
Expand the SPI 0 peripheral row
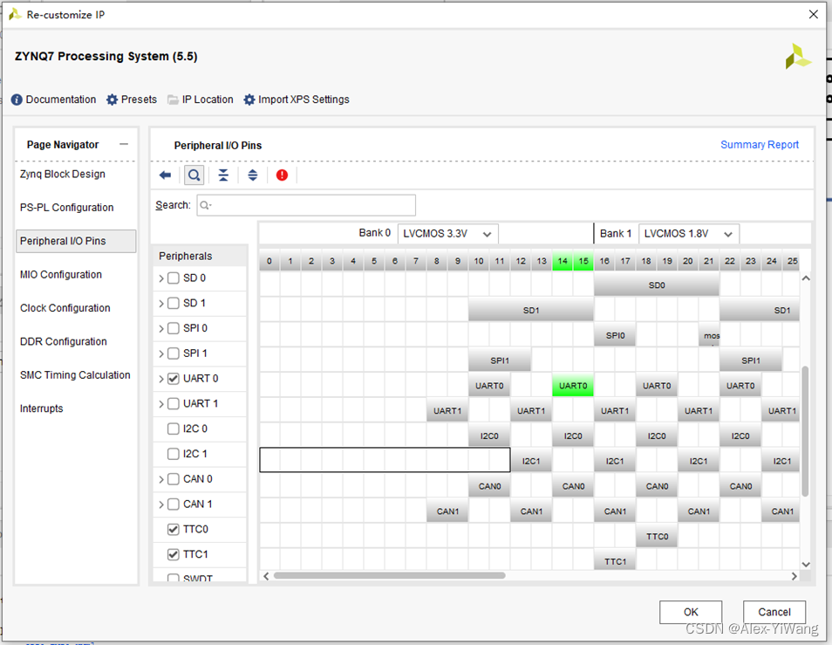coord(161,328)
